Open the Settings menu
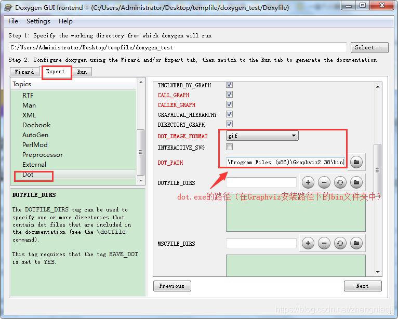The width and height of the screenshot is (398, 319). (x=38, y=21)
